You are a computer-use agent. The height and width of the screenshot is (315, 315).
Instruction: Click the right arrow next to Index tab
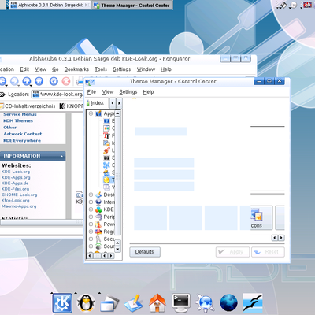tap(119, 103)
